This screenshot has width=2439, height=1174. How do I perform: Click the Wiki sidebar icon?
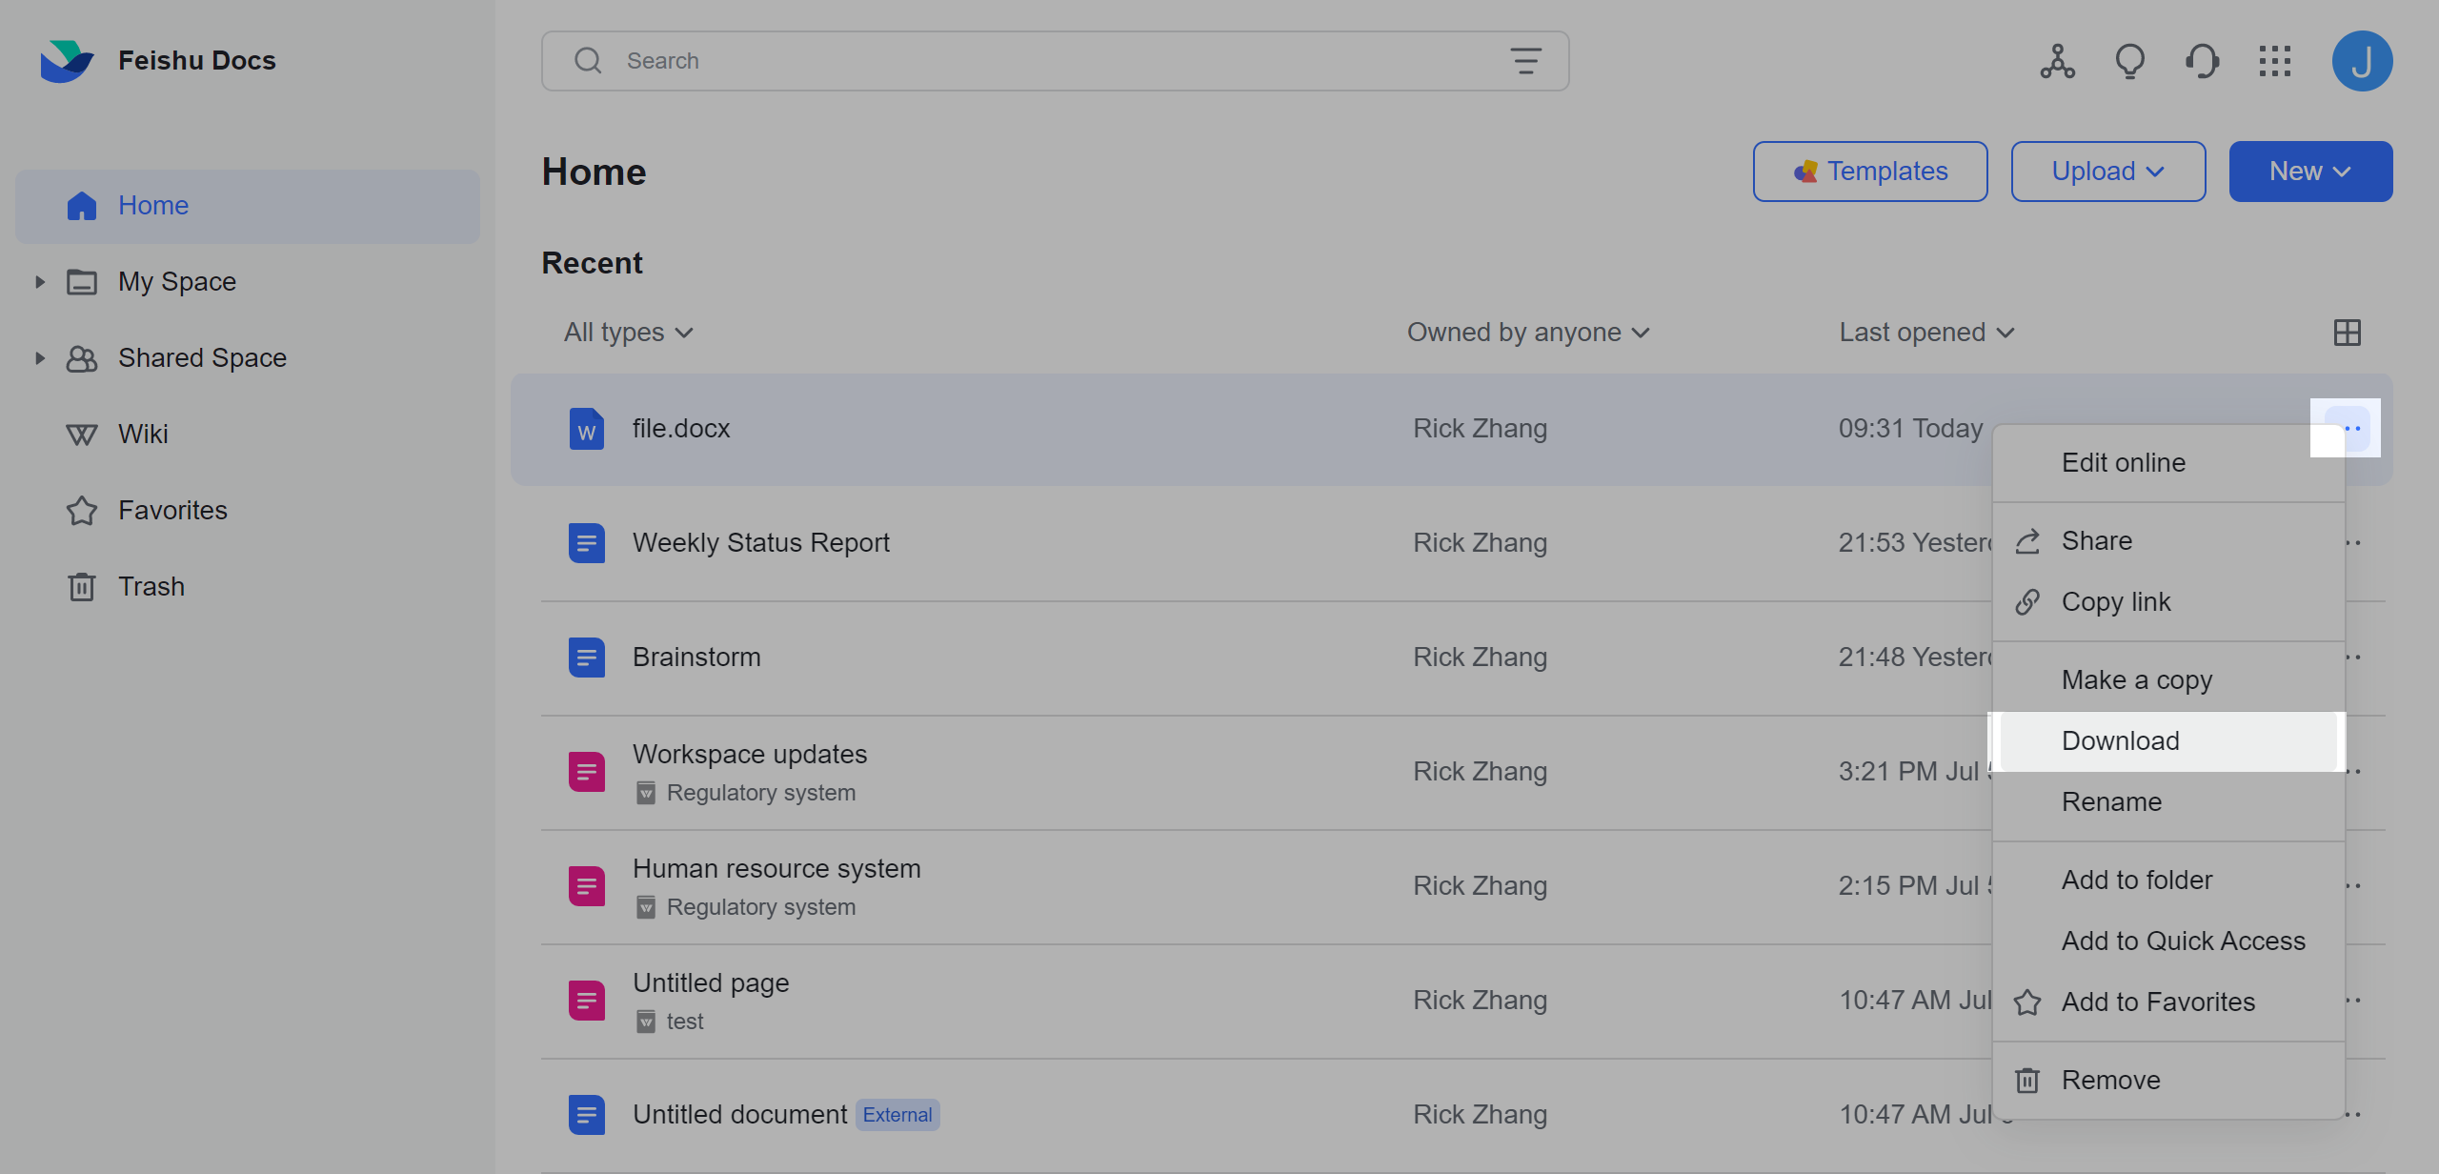pyautogui.click(x=81, y=434)
